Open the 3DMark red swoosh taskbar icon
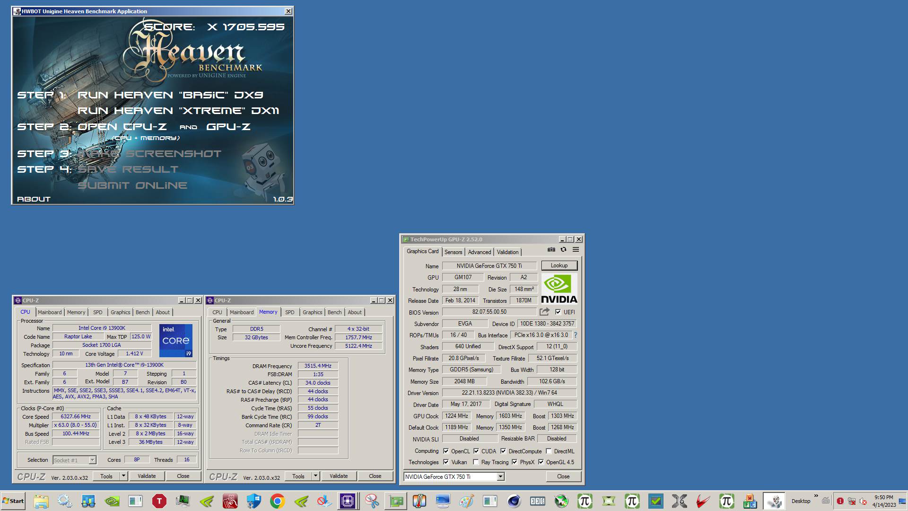Screen dimensions: 908x511 (703, 501)
